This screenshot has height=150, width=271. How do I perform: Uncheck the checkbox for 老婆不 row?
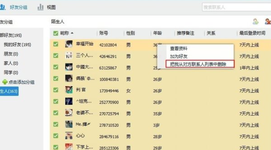coord(56,113)
